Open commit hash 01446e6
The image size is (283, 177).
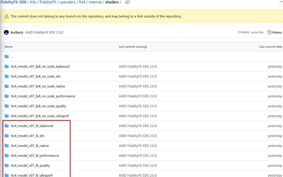[x=243, y=32]
